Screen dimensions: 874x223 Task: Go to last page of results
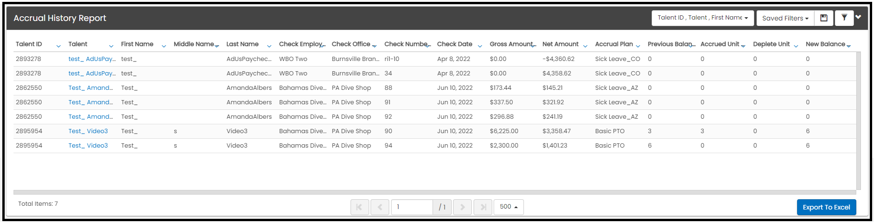click(483, 207)
